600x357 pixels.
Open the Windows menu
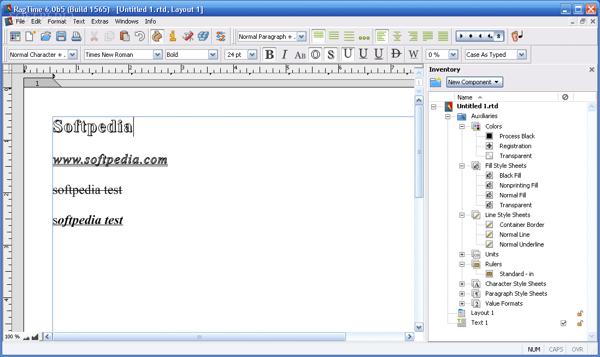[x=127, y=21]
